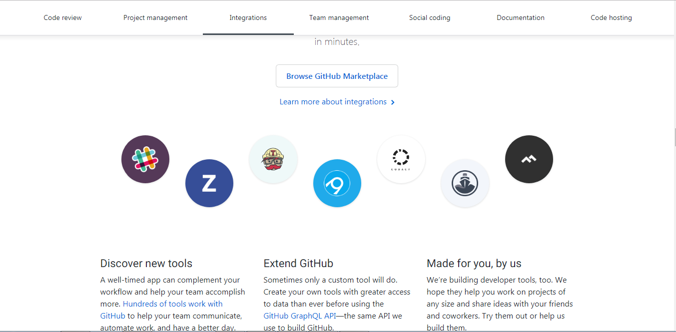Screen dimensions: 676x332
Task: Switch to the Documentation tab
Action: coord(521,17)
